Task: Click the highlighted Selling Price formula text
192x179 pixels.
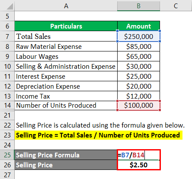Action: coord(98,135)
